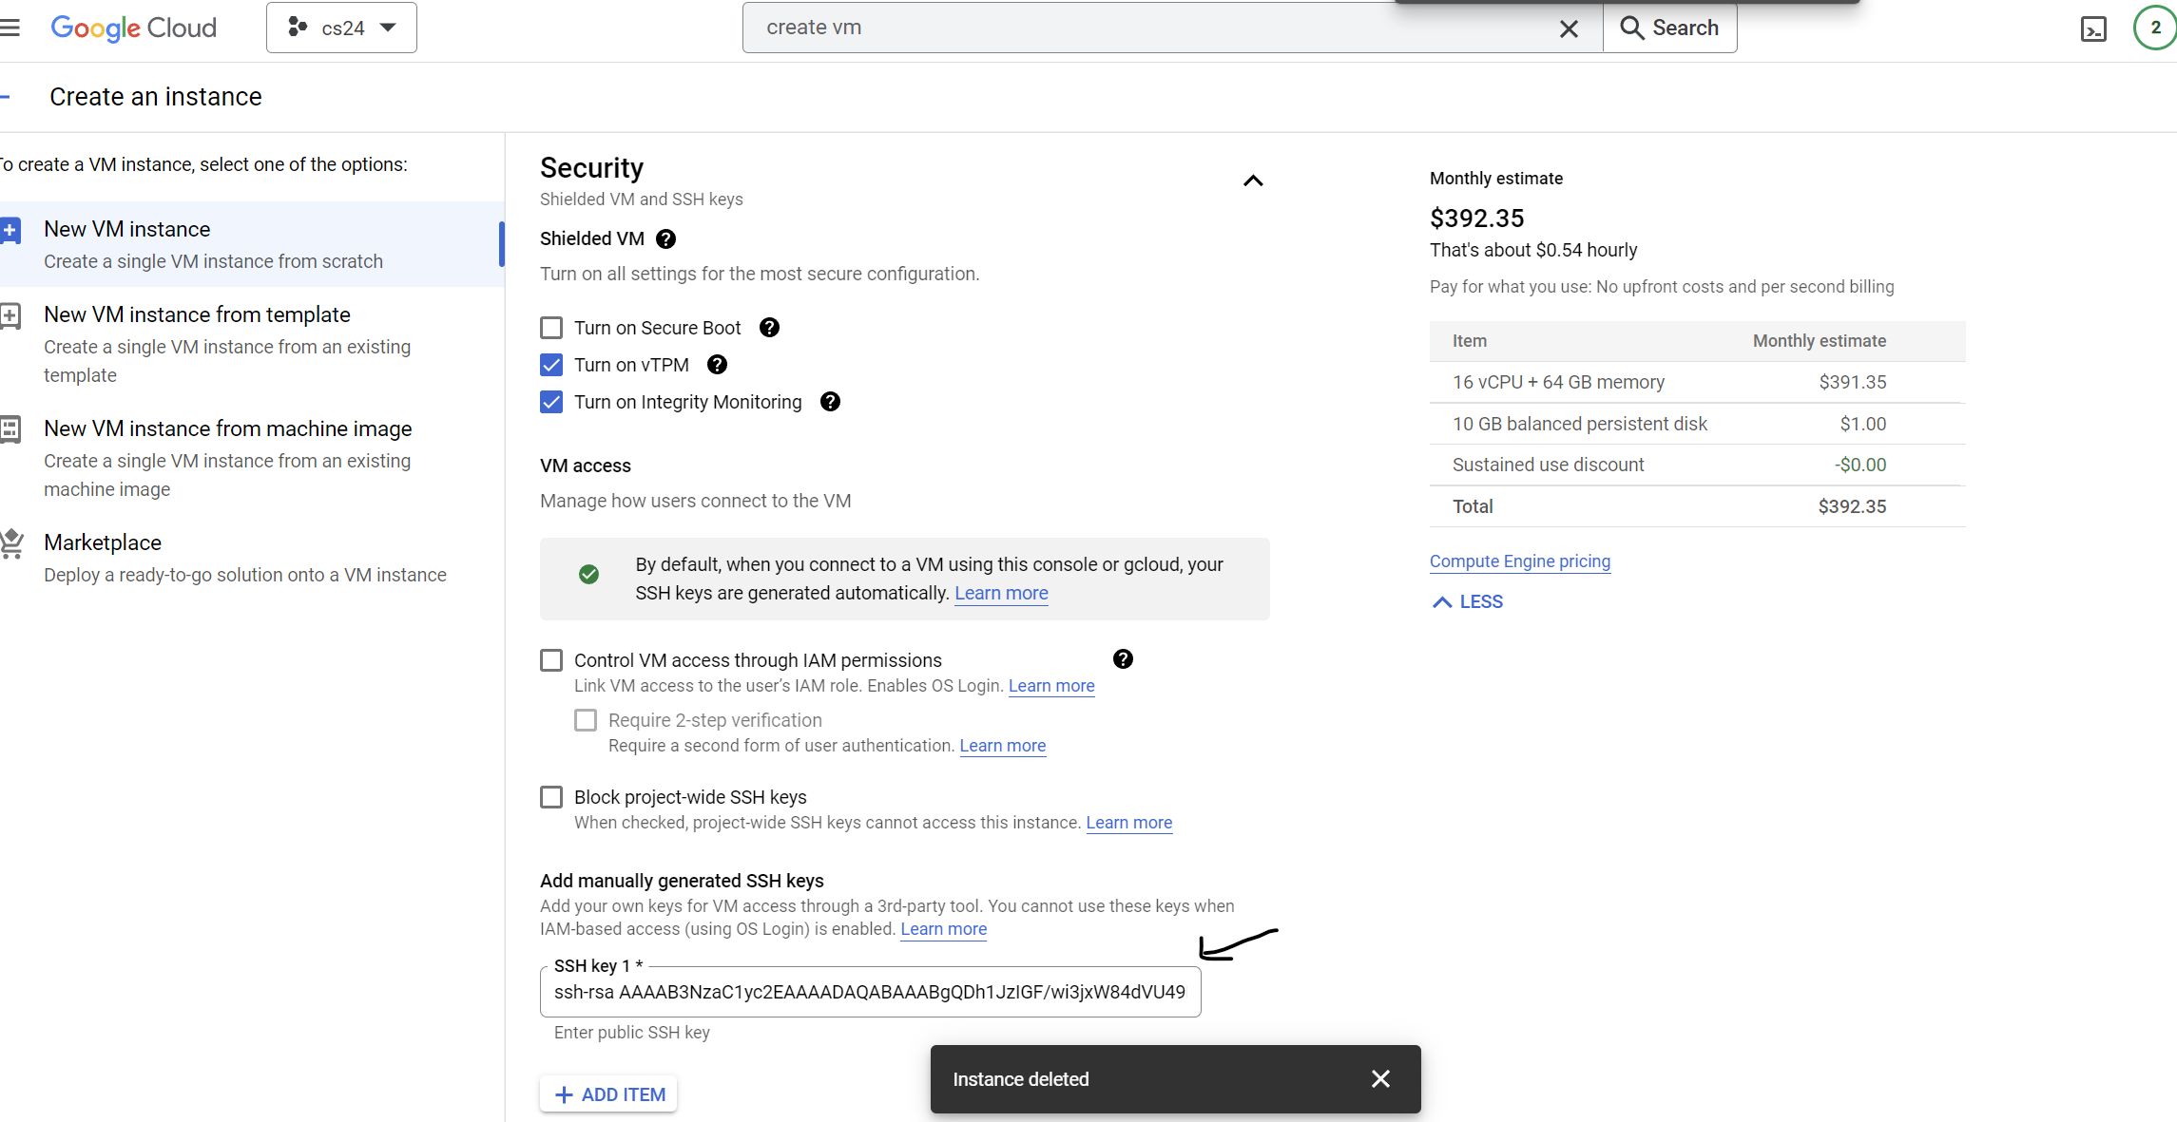Image resolution: width=2177 pixels, height=1122 pixels.
Task: Dismiss the Instance deleted notification
Action: point(1380,1079)
